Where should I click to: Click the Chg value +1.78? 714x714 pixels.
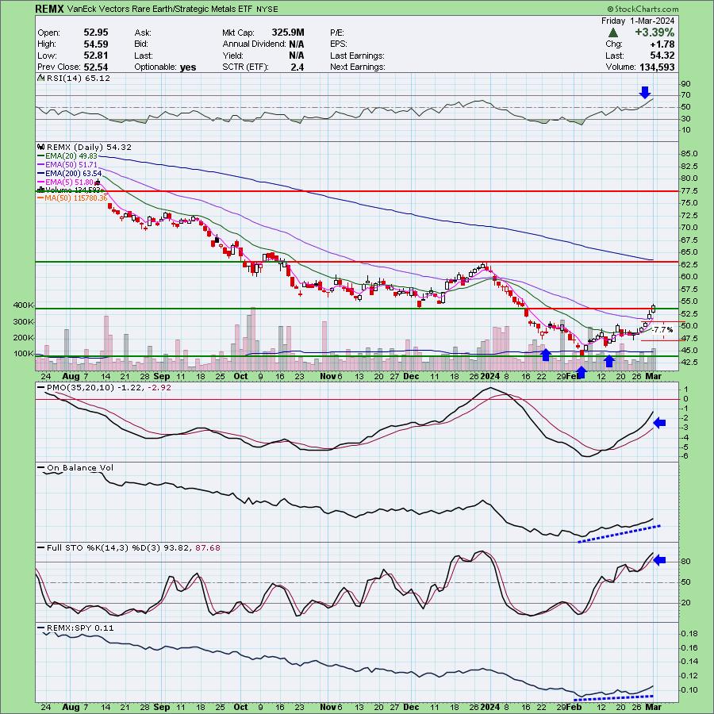(662, 44)
